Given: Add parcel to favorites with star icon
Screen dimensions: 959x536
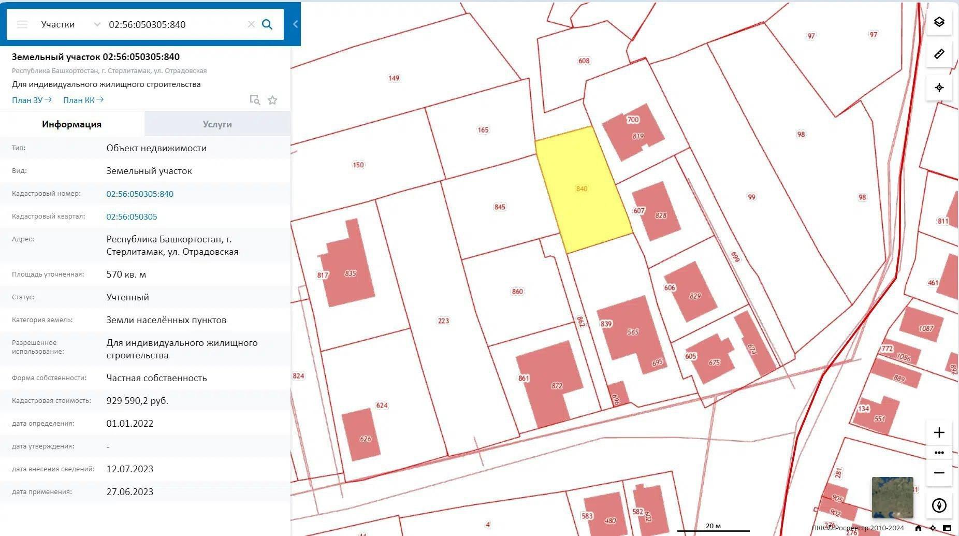Looking at the screenshot, I should tap(272, 100).
